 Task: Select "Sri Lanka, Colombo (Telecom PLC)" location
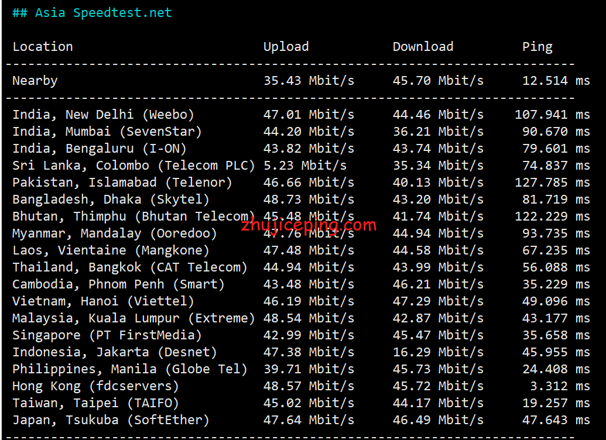click(x=133, y=166)
